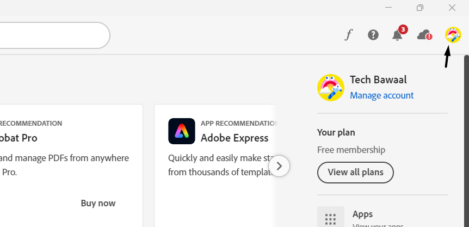Minimize the Creative Cloud window
The width and height of the screenshot is (469, 227).
tap(388, 8)
